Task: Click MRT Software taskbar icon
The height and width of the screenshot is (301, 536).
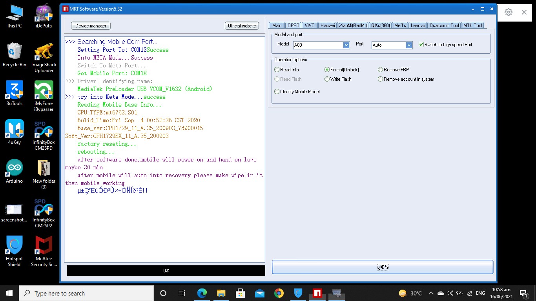Action: point(317,293)
